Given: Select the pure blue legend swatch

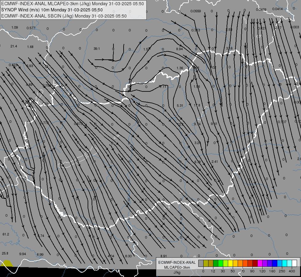Looking at the screenshot, I should [x=275, y=263].
